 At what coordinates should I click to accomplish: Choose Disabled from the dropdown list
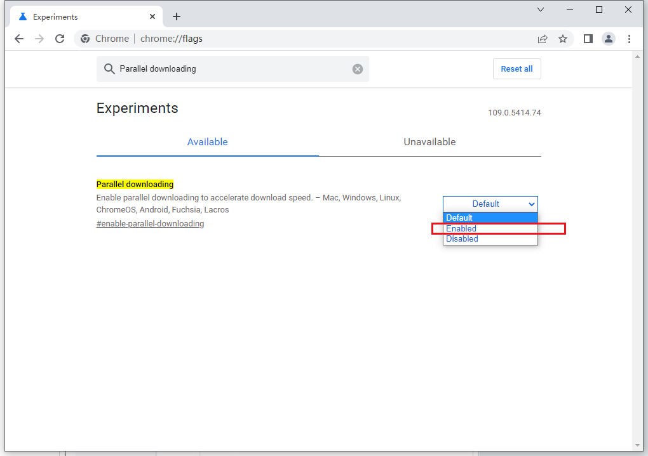click(x=490, y=239)
